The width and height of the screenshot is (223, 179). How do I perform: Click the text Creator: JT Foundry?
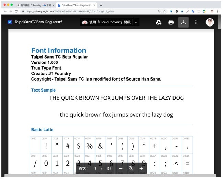(51, 74)
